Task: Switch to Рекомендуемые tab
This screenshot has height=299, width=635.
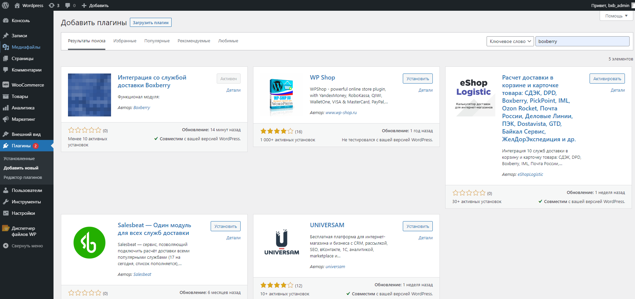Action: [194, 41]
